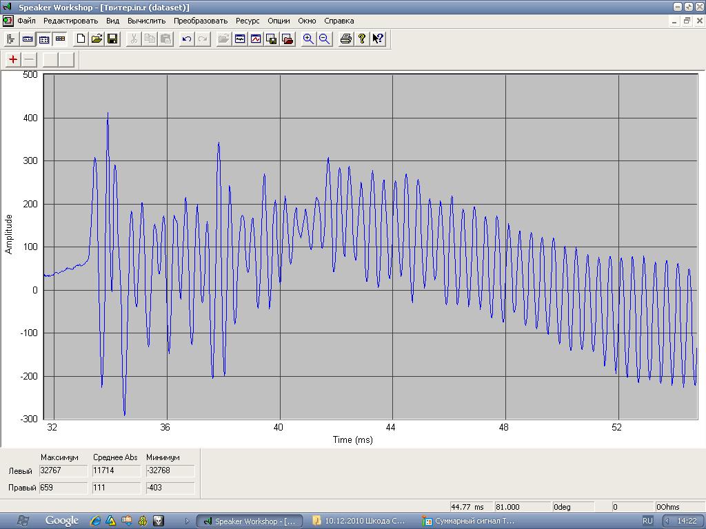The image size is (706, 529).
Task: Open the Вычислить menu
Action: pos(146,21)
